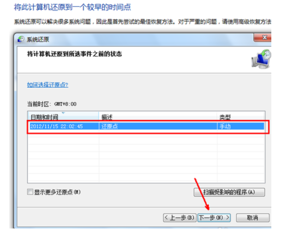Click the computer restore graphic in header
Image resolution: width=293 pixels, height=234 pixels.
click(261, 60)
